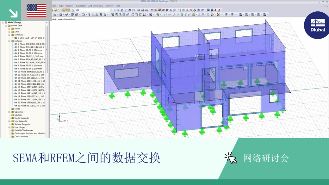
Task: Click the Dlubal logo badge
Action: (317, 25)
